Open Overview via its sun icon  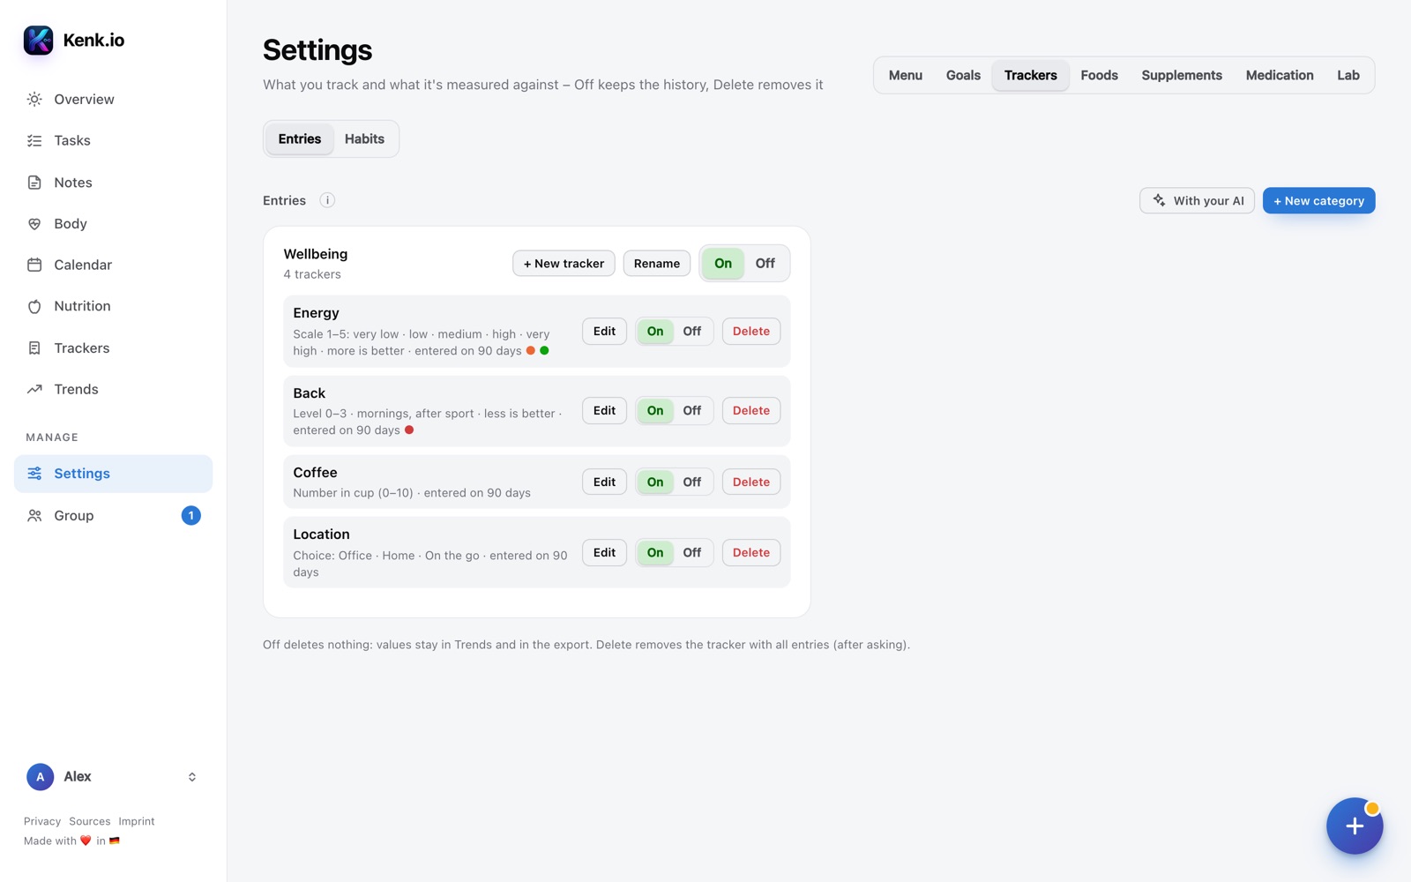(34, 100)
